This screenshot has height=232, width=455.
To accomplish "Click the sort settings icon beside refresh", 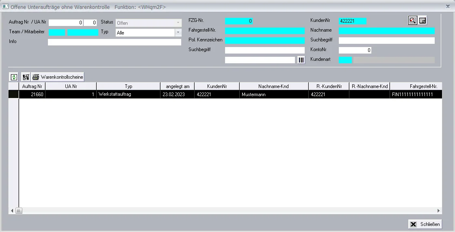I will (26, 77).
